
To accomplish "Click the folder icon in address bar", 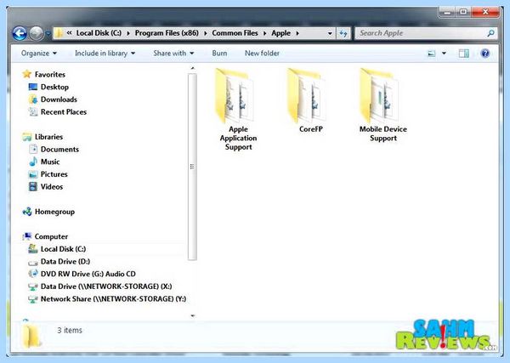I will tap(59, 33).
